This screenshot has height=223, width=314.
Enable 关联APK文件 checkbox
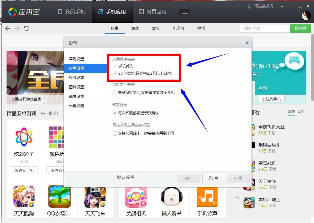pos(115,93)
